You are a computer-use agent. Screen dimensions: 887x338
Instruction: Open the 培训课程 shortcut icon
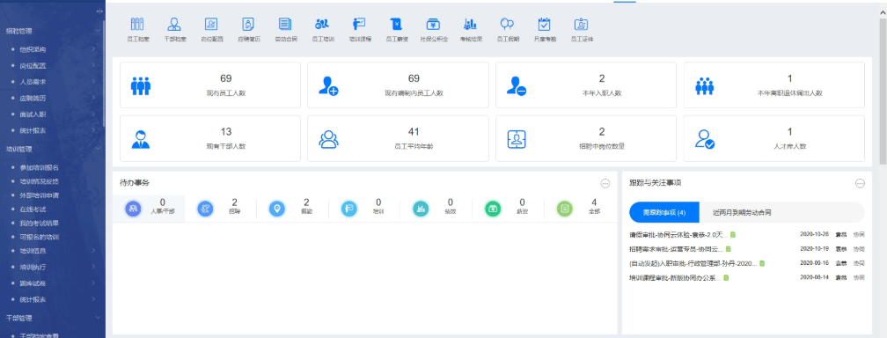pos(359,24)
